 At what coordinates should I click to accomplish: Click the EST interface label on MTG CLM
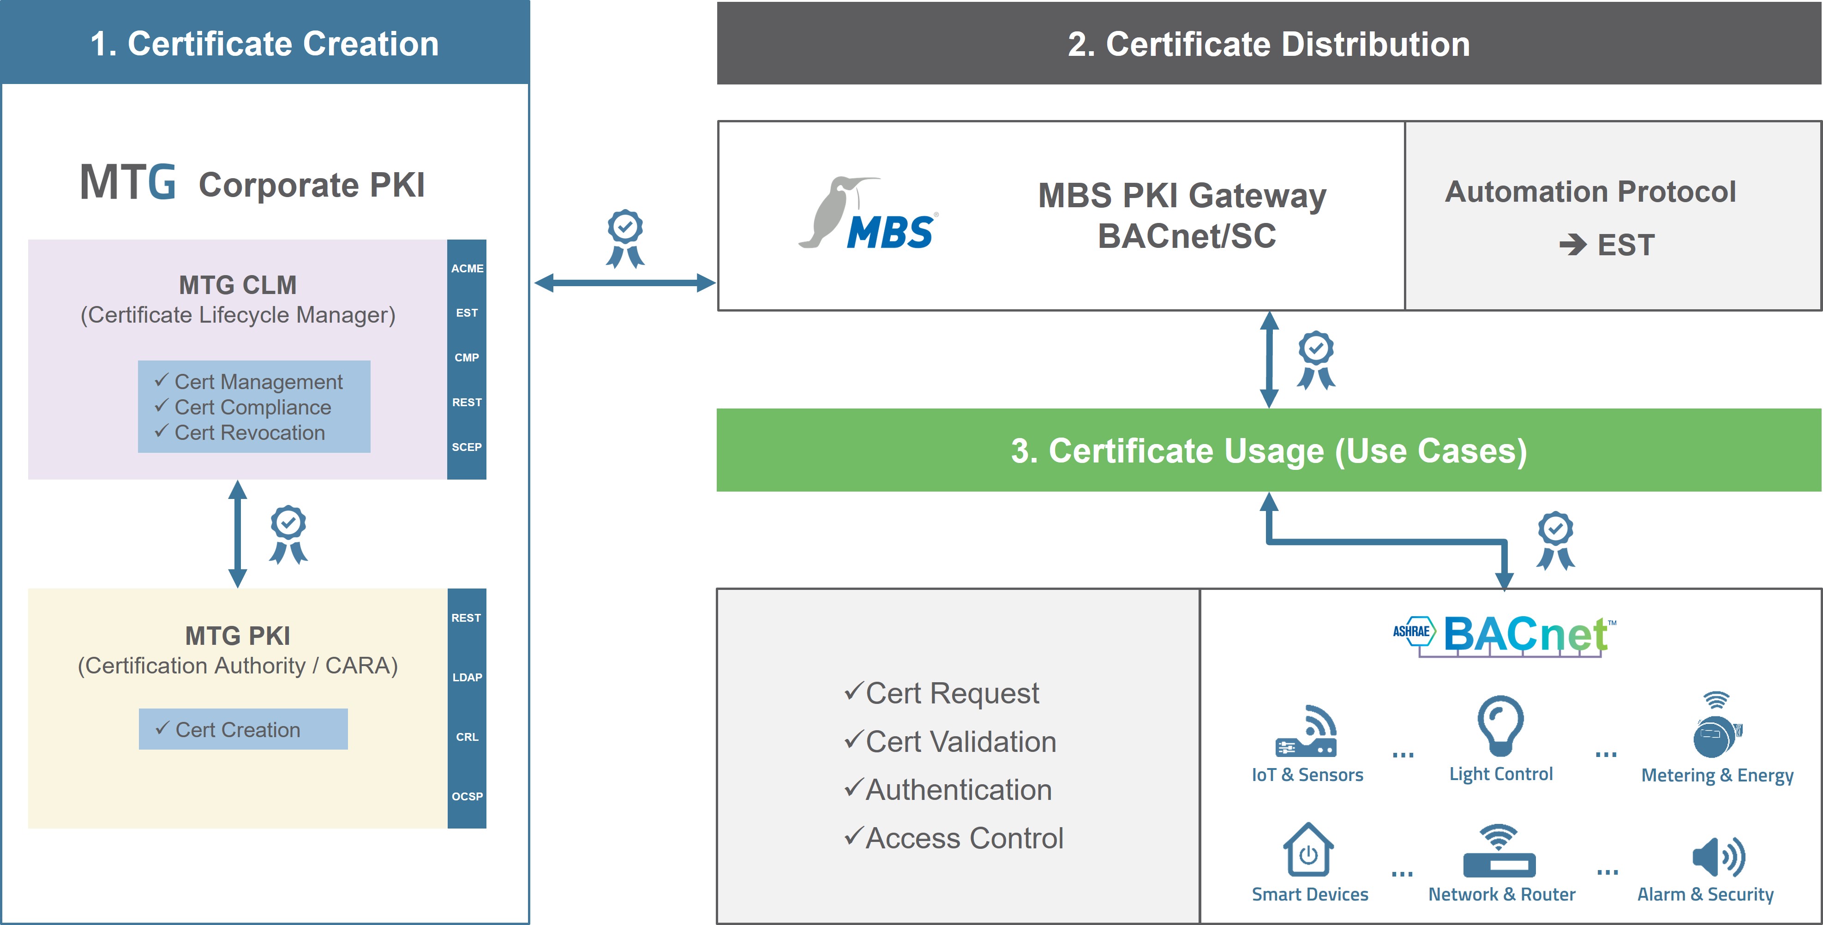click(x=467, y=313)
